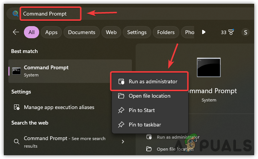
Task: Open the user profile avatar S
Action: click(245, 32)
